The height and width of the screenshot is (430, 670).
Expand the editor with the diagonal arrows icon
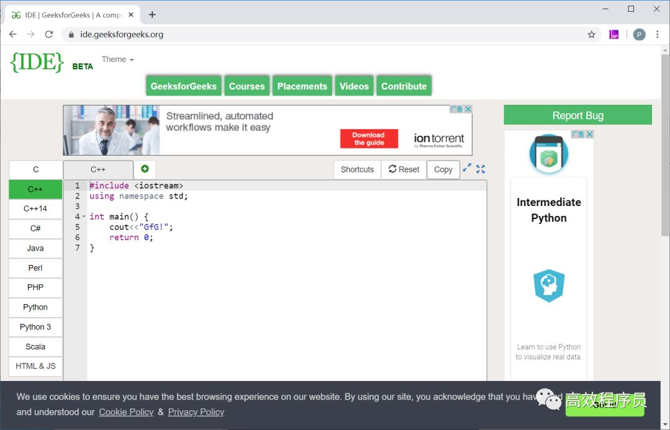467,168
